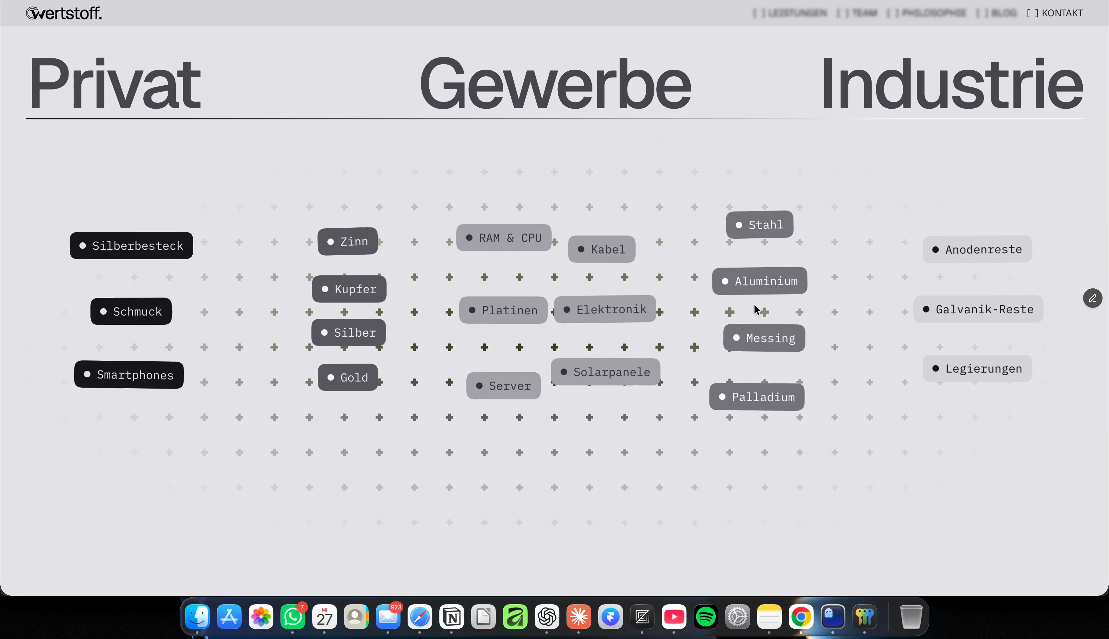Open the TEAM navigation link

pos(857,13)
